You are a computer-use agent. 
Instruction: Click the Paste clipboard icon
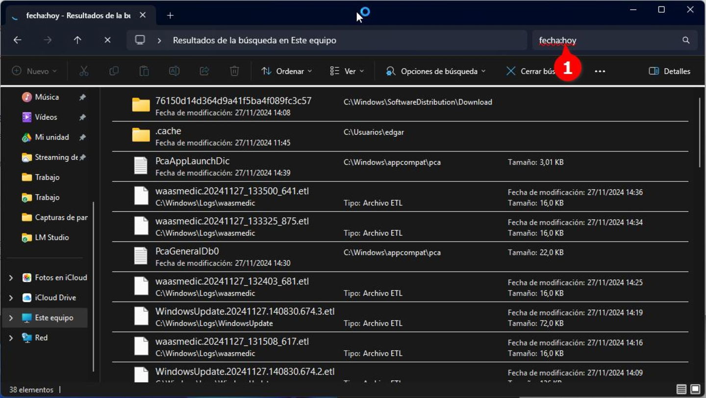click(144, 71)
